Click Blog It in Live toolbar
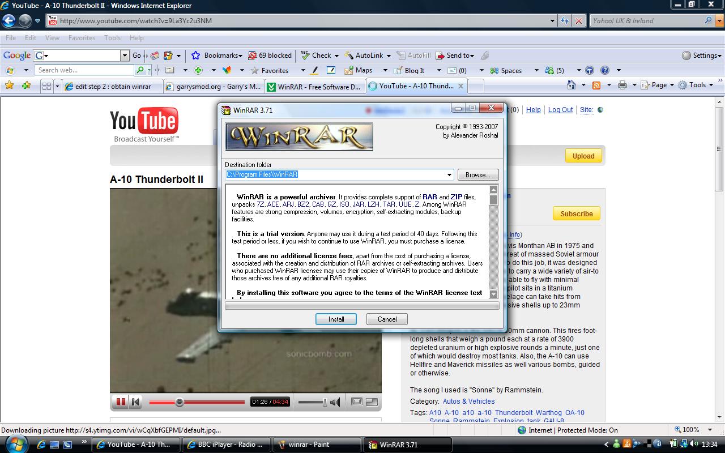This screenshot has height=453, width=725. click(409, 70)
